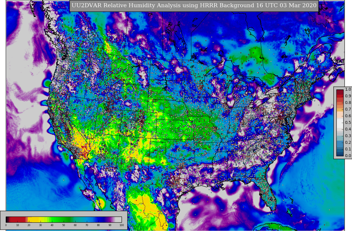This screenshot has height=231, width=352.
Task: Click the '20' tick label on humidity colorbar
Action: (29, 225)
